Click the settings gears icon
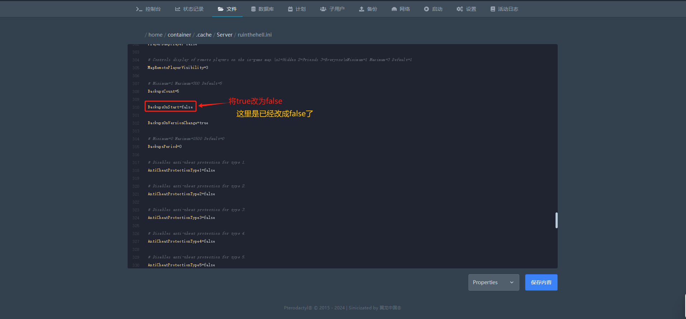This screenshot has height=319, width=686. point(459,9)
